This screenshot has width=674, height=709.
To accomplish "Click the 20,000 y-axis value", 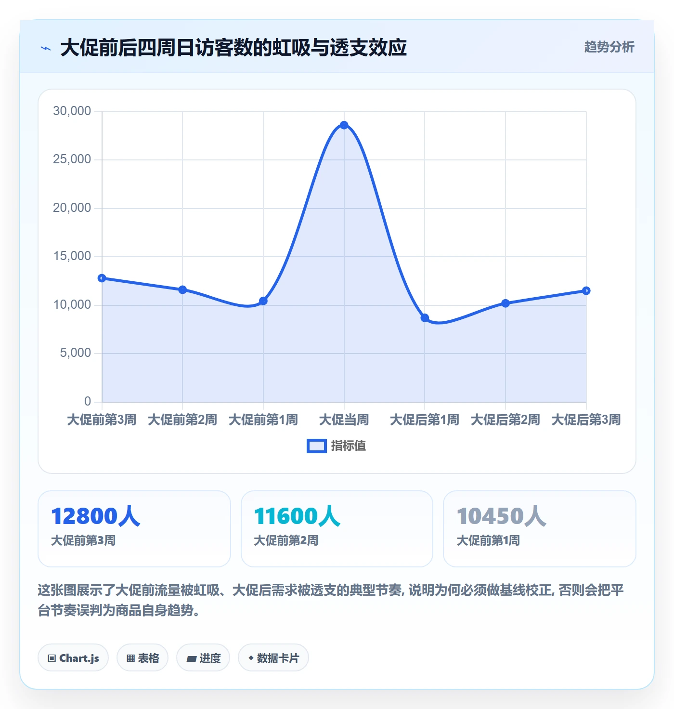I will (72, 208).
